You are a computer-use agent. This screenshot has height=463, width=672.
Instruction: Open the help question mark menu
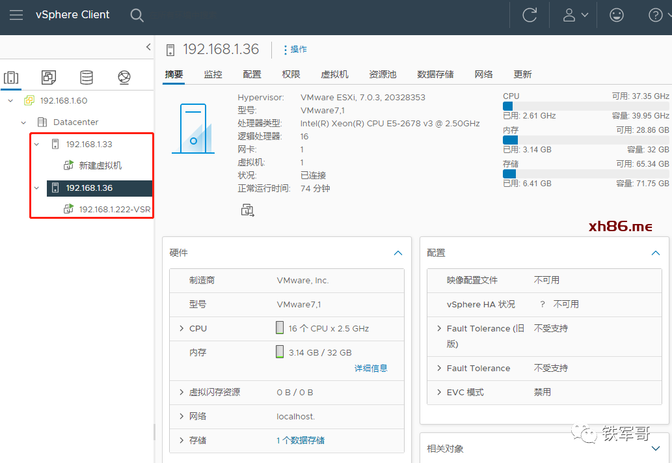point(658,15)
